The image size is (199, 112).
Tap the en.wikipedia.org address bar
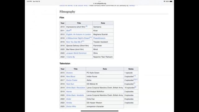99,3
